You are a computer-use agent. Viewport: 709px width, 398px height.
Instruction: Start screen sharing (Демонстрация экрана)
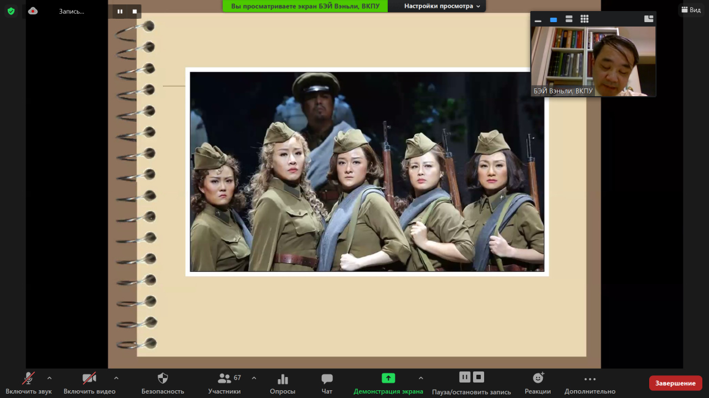tap(388, 378)
